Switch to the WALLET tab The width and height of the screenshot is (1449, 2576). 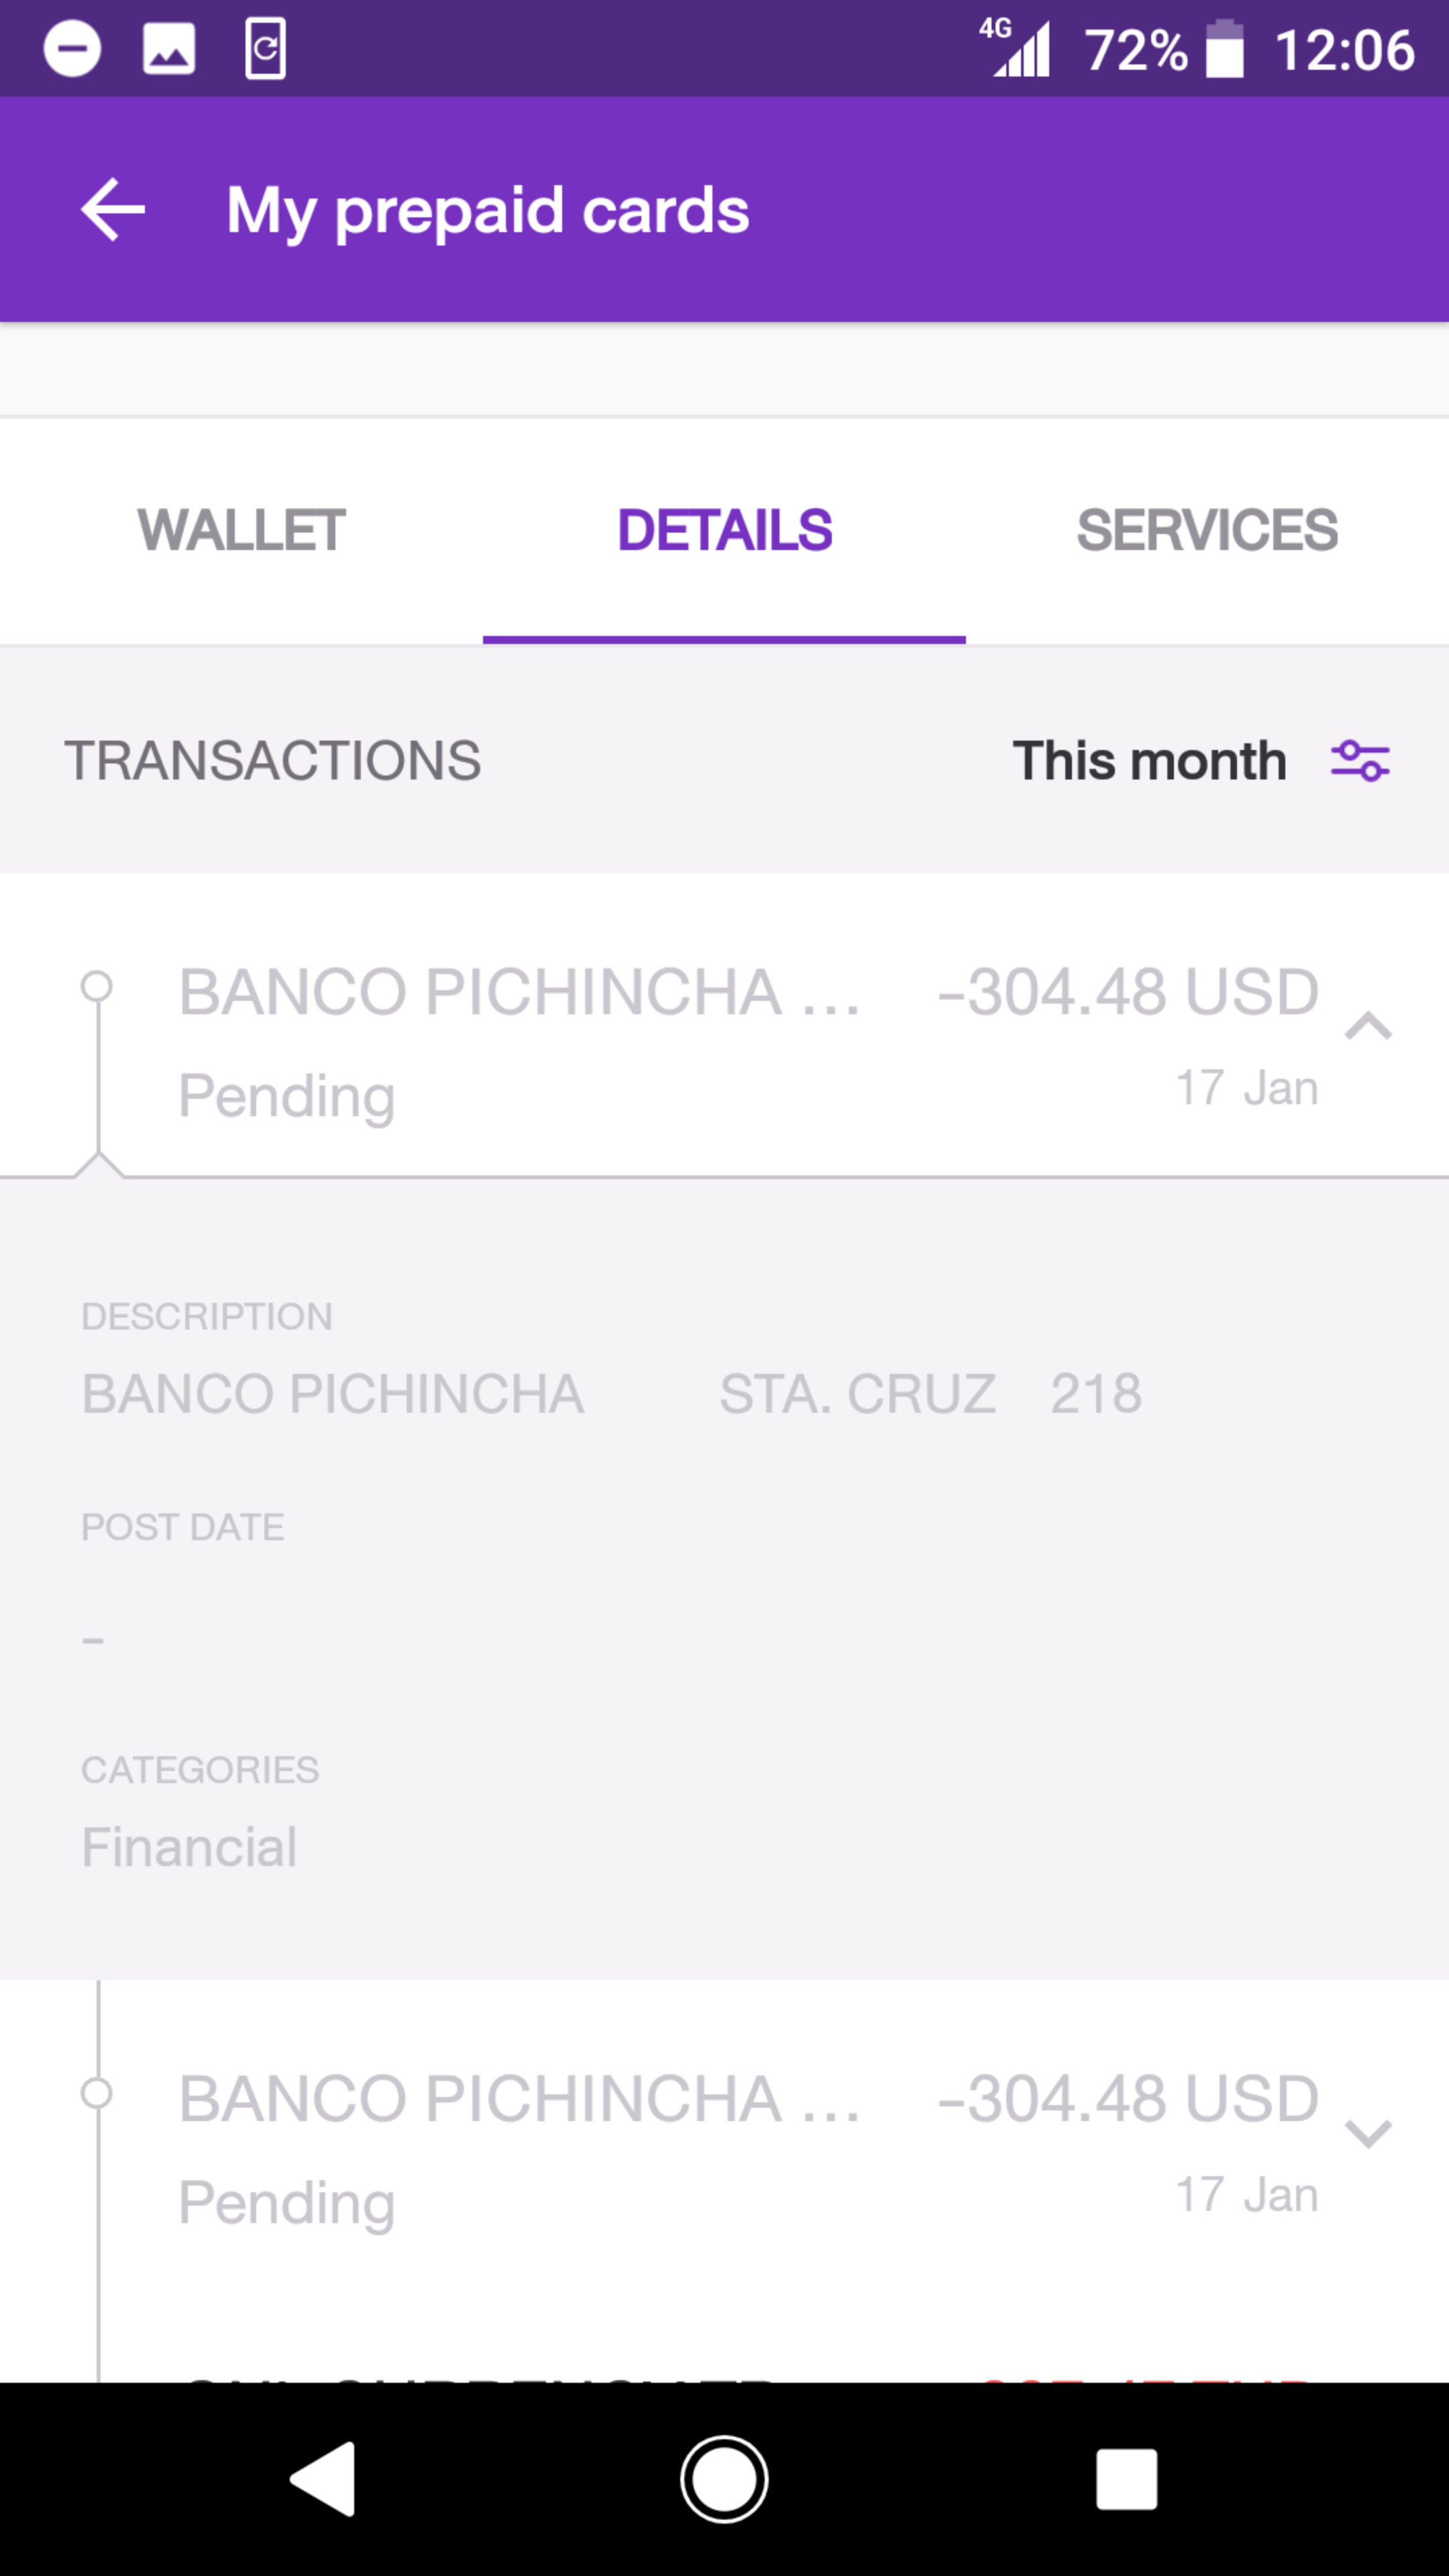coord(241,530)
